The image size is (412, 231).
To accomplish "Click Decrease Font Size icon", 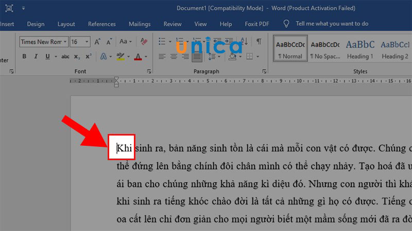I will (x=109, y=42).
